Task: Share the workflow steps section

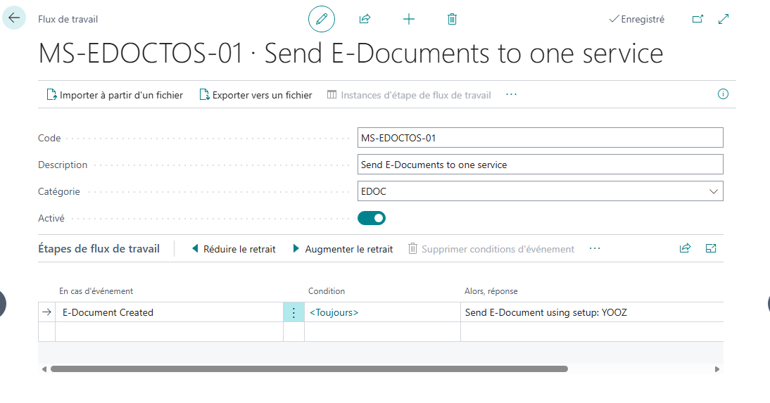Action: click(x=685, y=248)
